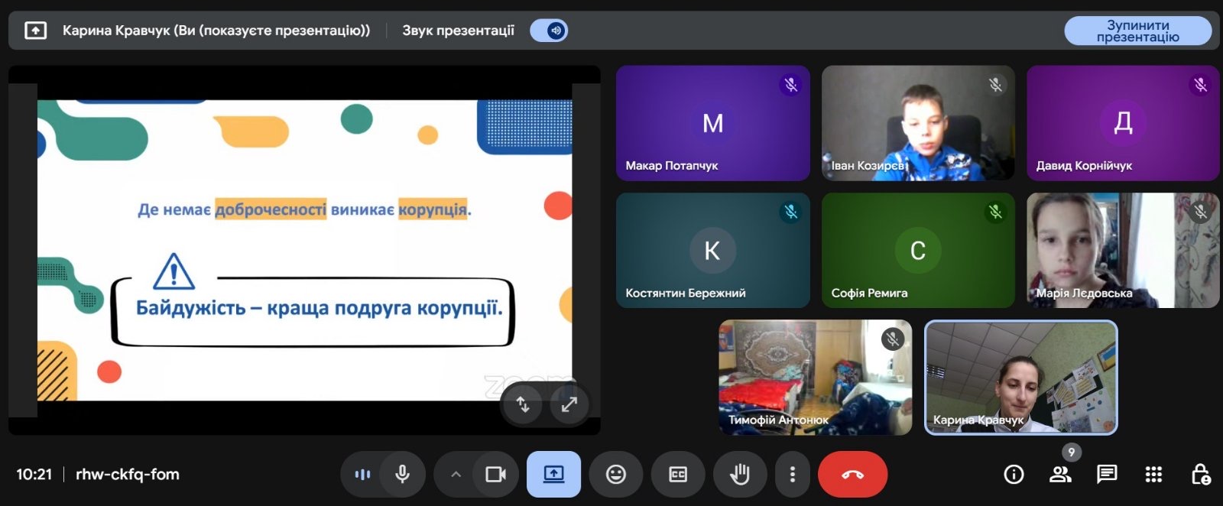Expand presentation to full screen
1223x506 pixels.
click(x=569, y=404)
